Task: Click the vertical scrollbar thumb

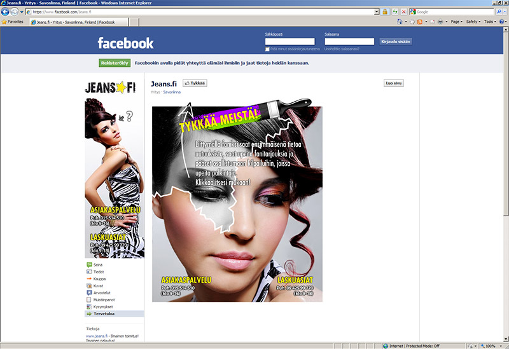Action: (x=506, y=123)
